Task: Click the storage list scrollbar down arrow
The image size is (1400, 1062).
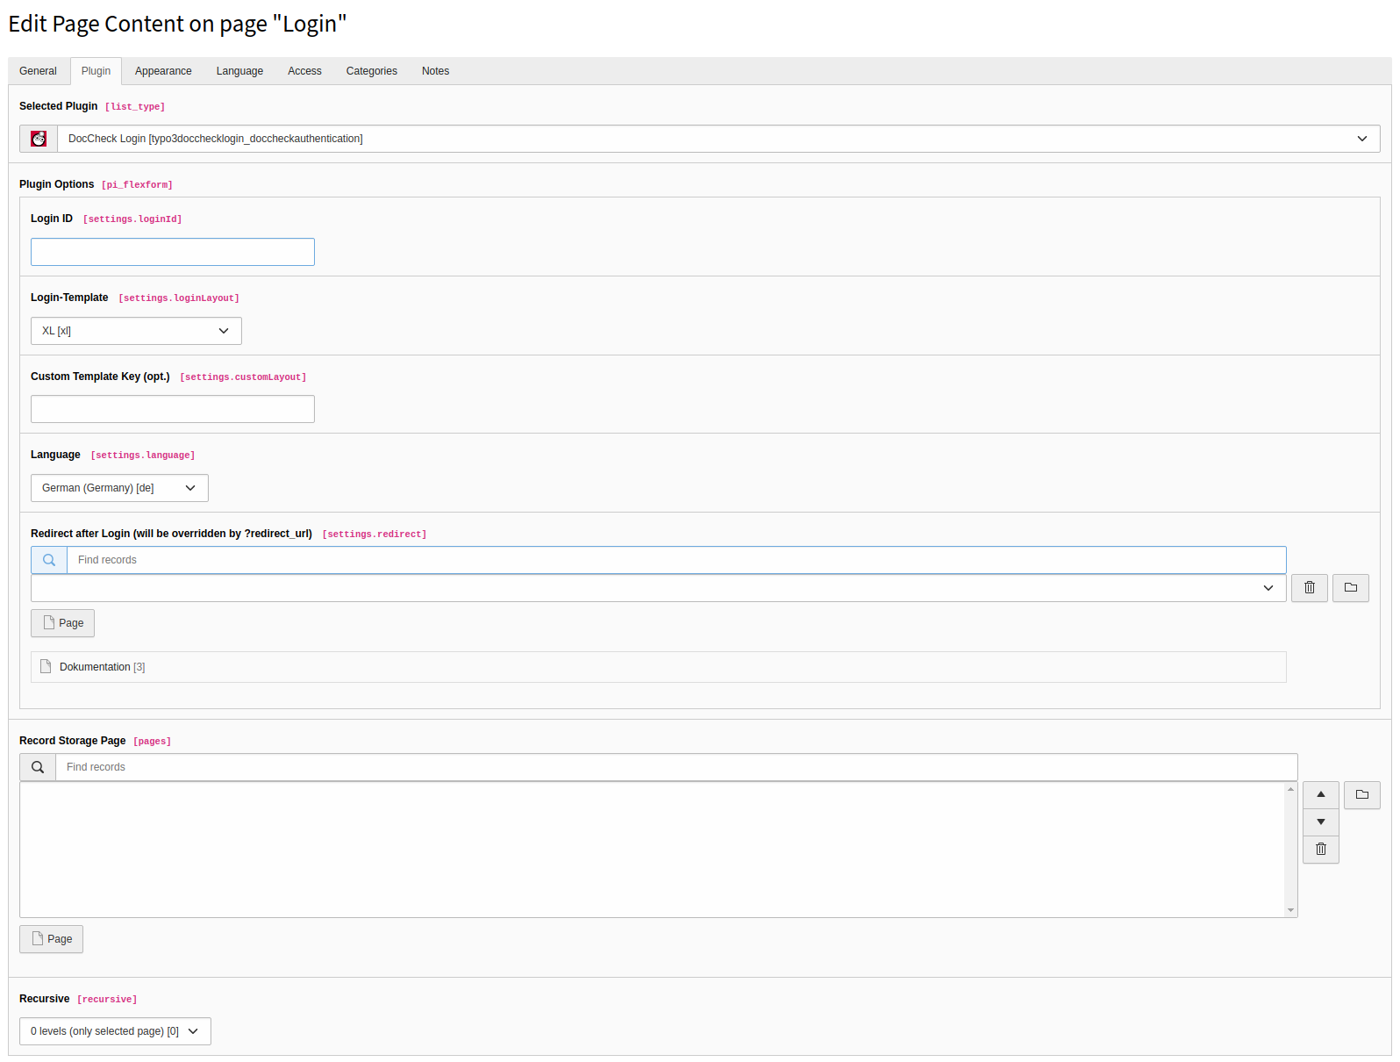Action: point(1291,910)
